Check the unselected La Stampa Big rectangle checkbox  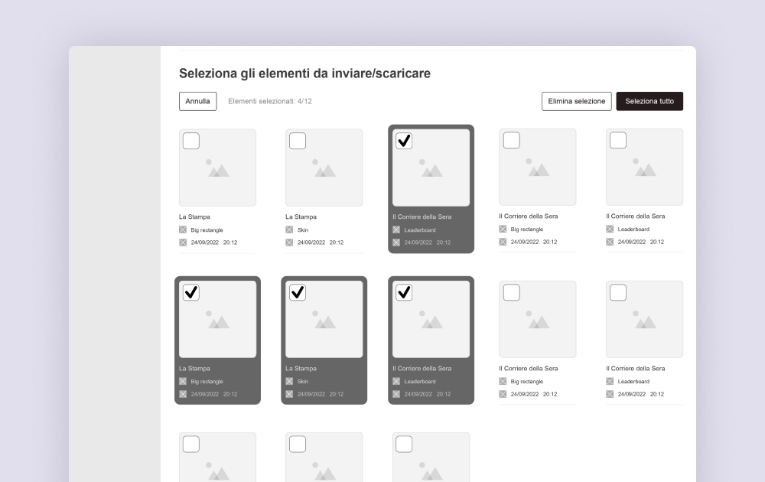(x=191, y=141)
